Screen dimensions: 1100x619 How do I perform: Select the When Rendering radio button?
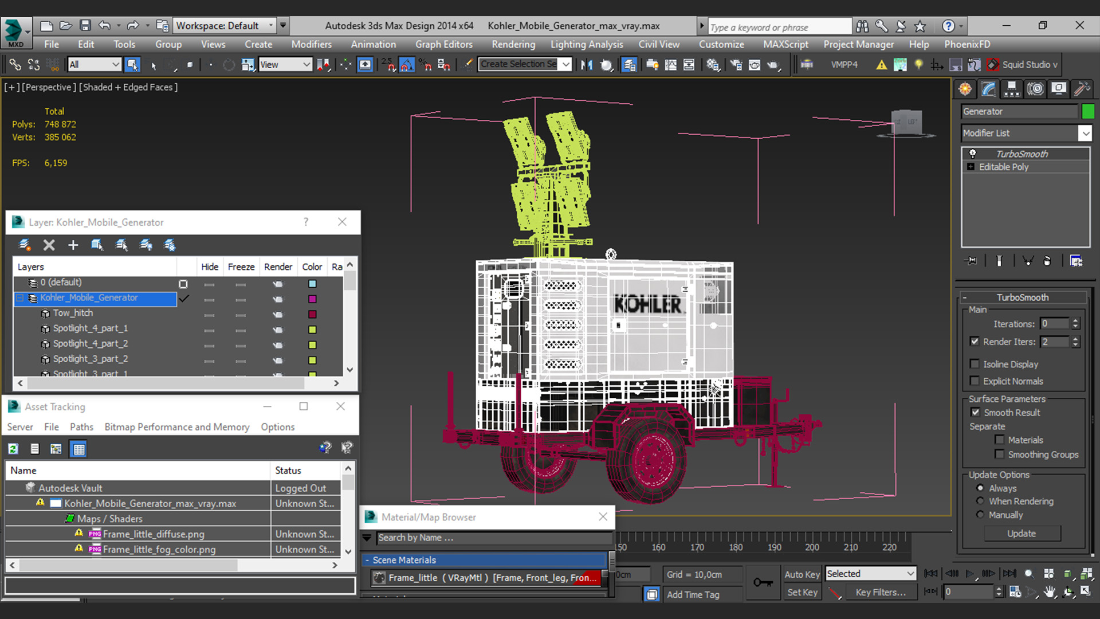click(980, 501)
